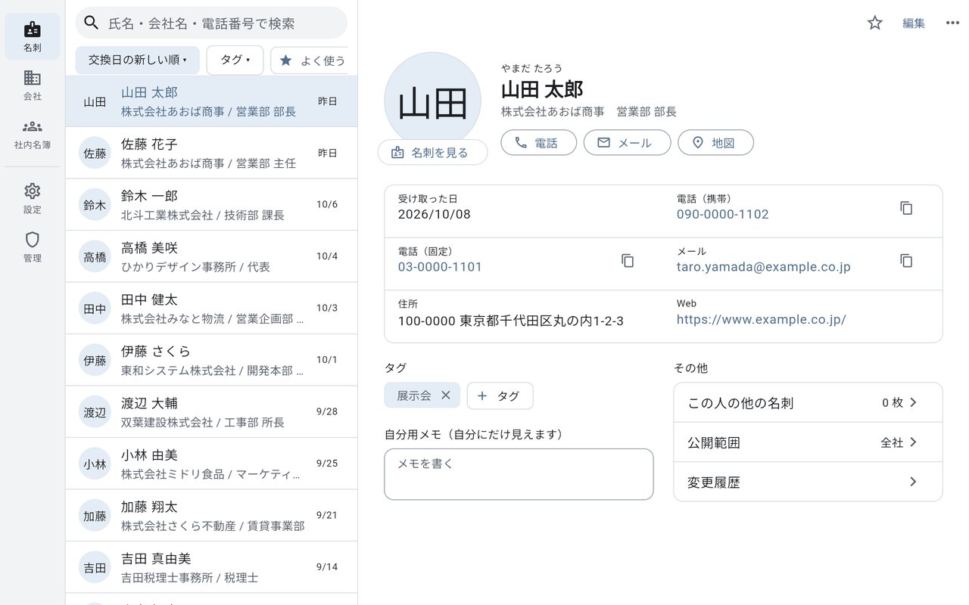This screenshot has width=969, height=605.
Task: Click the email link taro.yamada@example.co.jp
Action: tap(763, 267)
